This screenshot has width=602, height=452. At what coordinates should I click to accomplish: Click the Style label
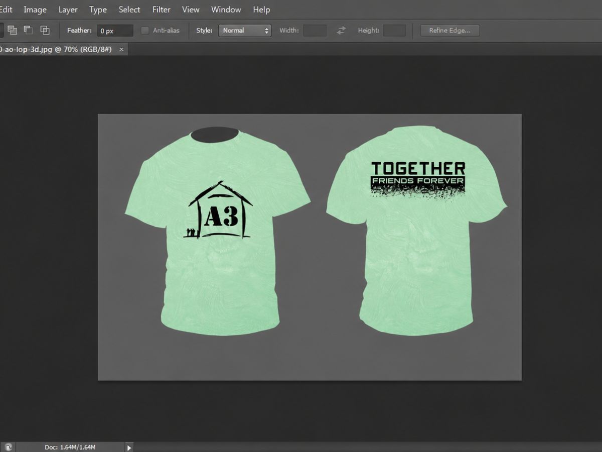point(204,31)
